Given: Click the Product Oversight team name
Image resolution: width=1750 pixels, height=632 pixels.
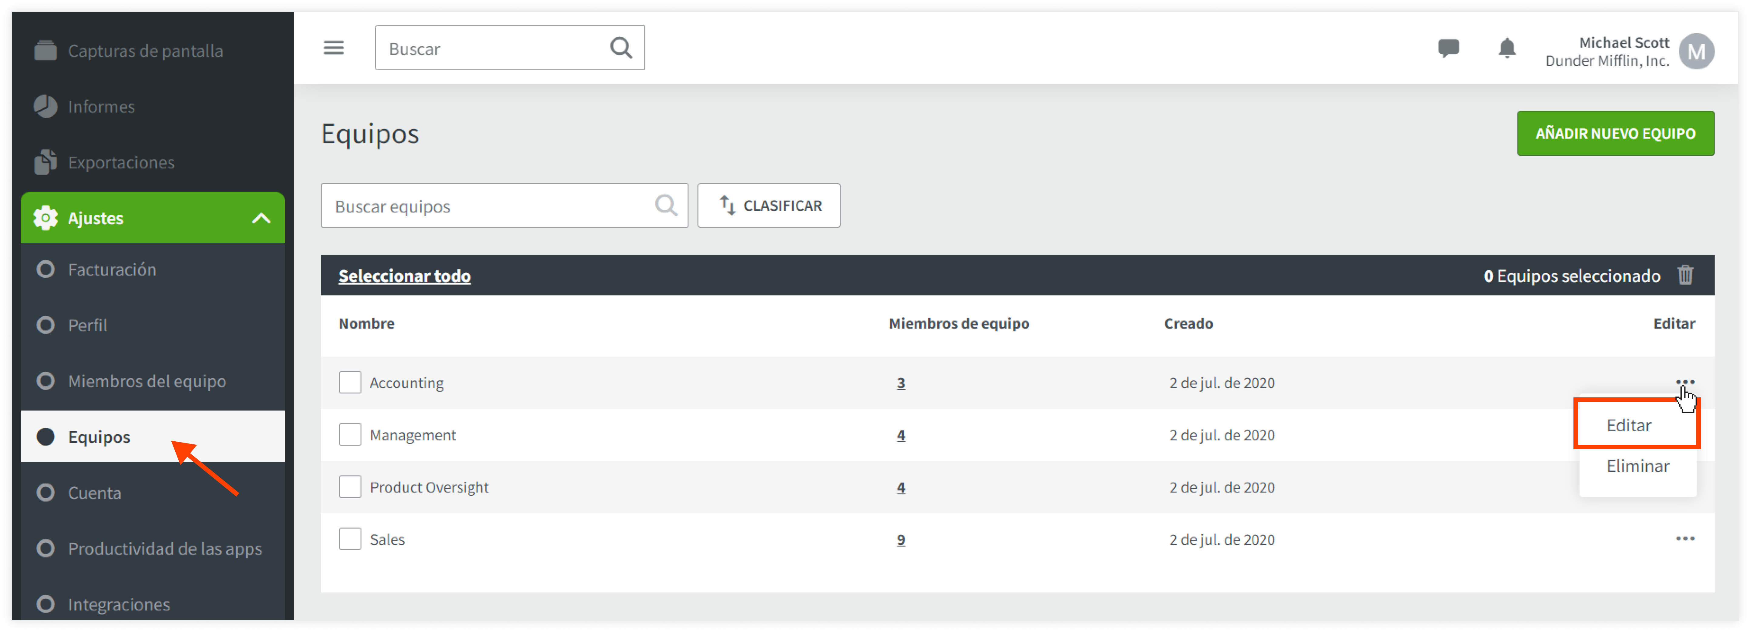Looking at the screenshot, I should [x=429, y=487].
